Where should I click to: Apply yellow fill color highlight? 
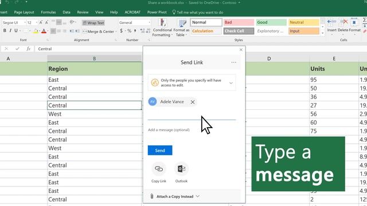click(x=36, y=31)
